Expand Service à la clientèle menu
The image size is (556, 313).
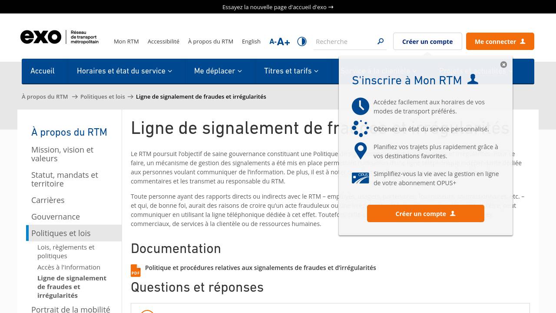(x=379, y=71)
